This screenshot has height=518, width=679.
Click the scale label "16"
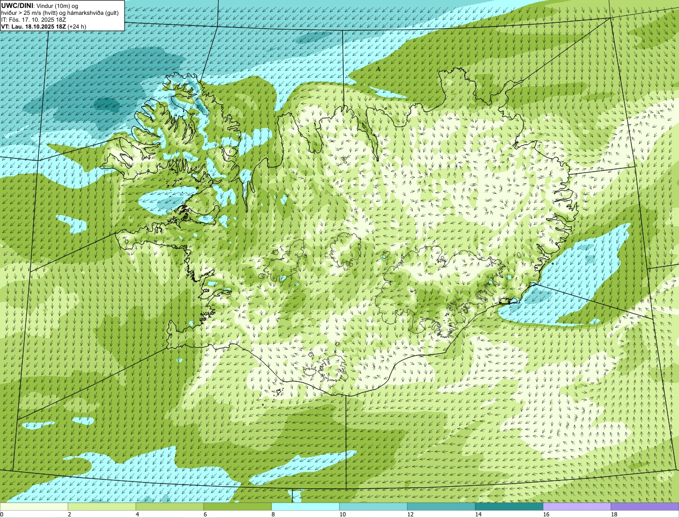(546, 514)
